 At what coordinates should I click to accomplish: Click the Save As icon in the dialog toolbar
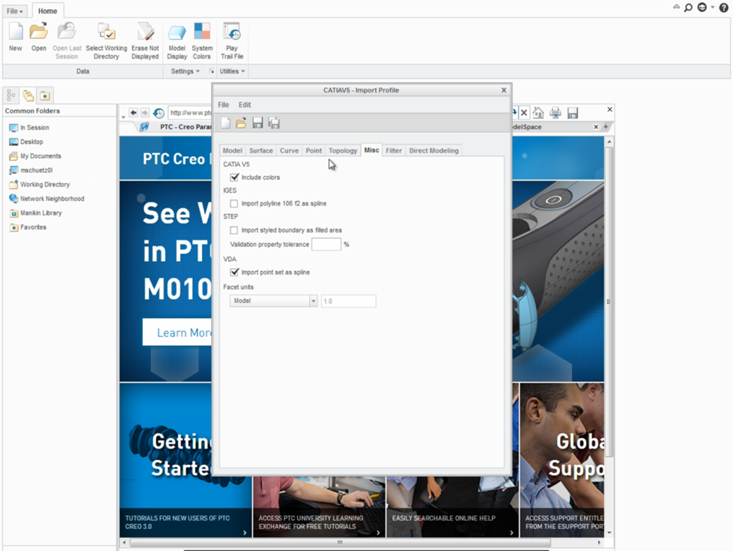point(274,123)
